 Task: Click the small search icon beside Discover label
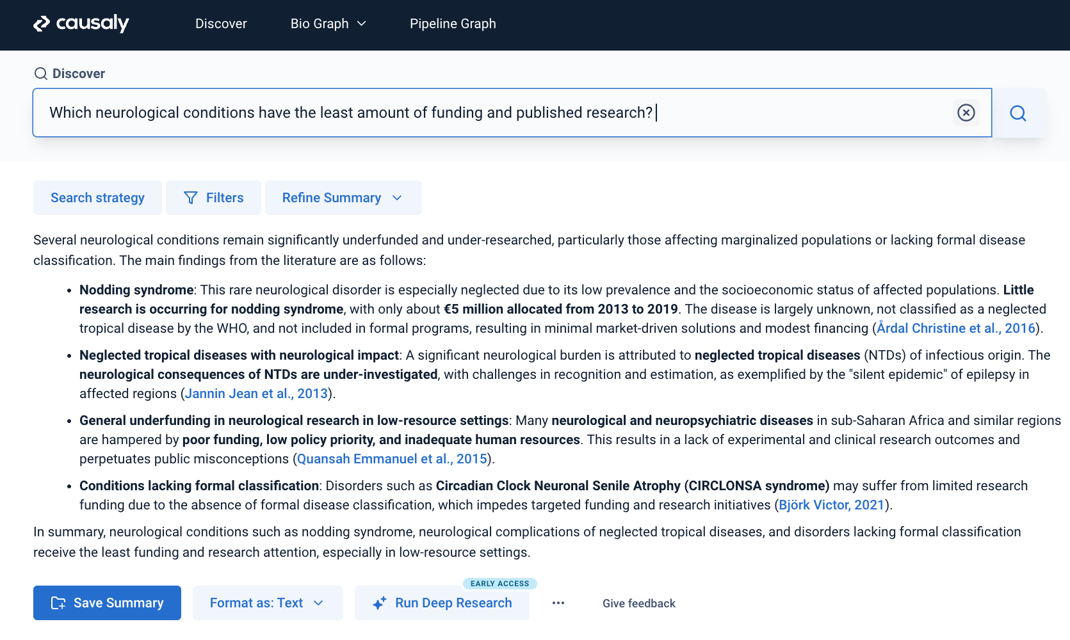tap(41, 74)
